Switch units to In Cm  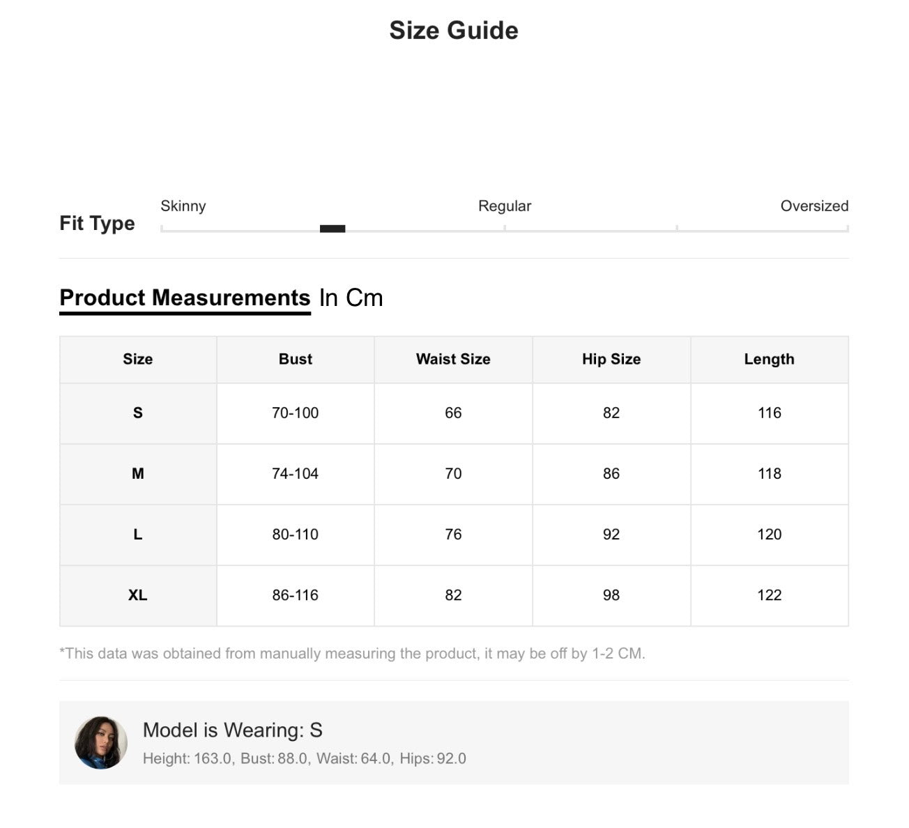pos(351,298)
